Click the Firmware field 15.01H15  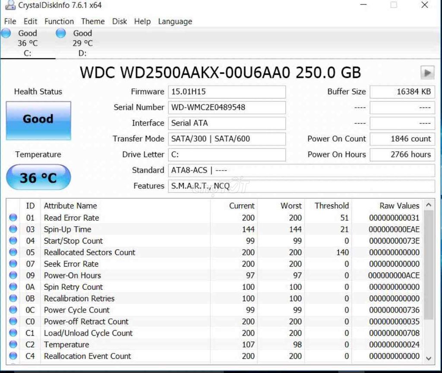[227, 92]
